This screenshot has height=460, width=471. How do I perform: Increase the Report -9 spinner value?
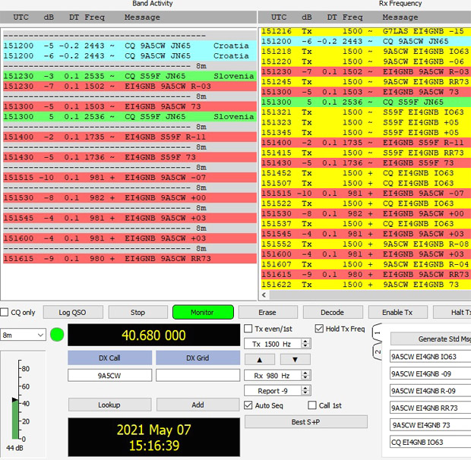[x=305, y=388]
